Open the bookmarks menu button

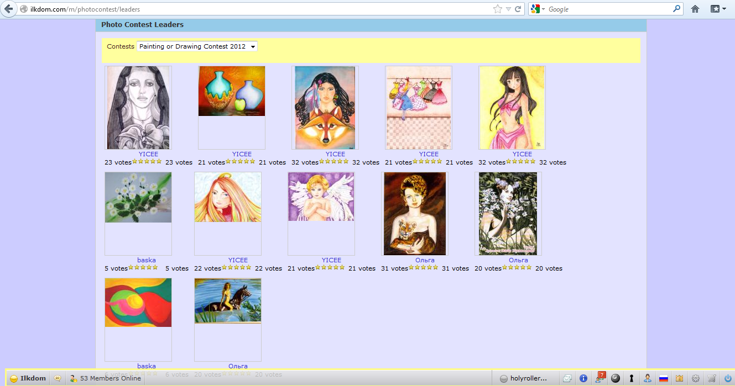[x=718, y=9]
